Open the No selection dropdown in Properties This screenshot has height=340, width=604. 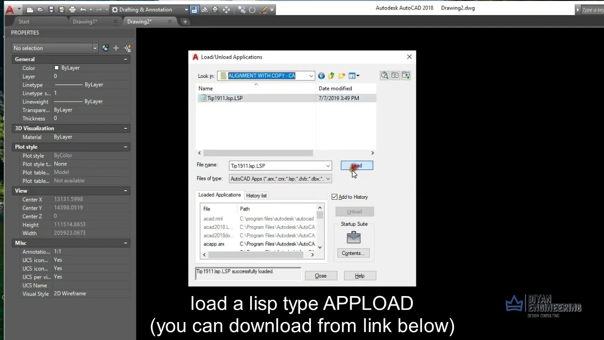[x=55, y=48]
